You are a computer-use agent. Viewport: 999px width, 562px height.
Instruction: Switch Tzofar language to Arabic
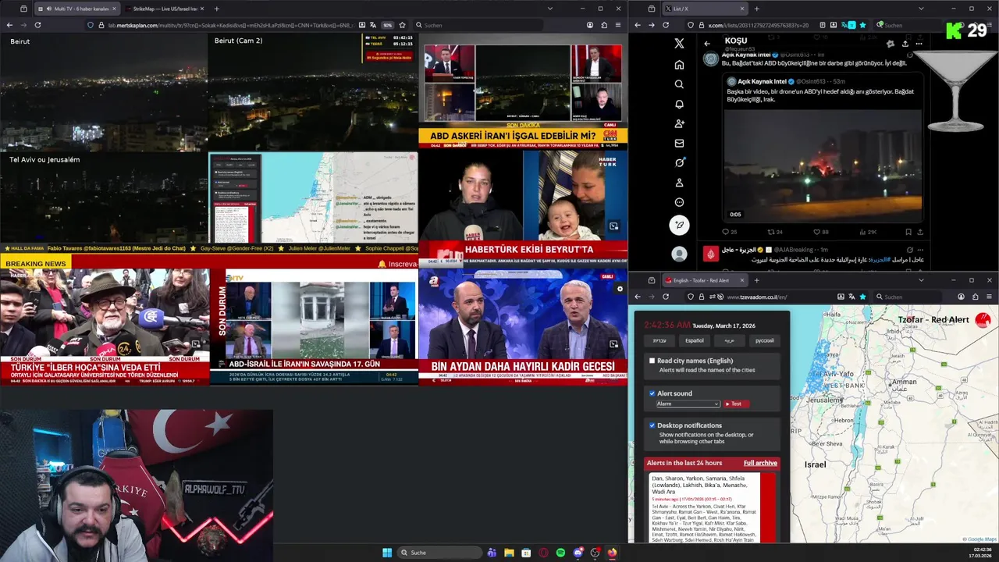(x=730, y=340)
